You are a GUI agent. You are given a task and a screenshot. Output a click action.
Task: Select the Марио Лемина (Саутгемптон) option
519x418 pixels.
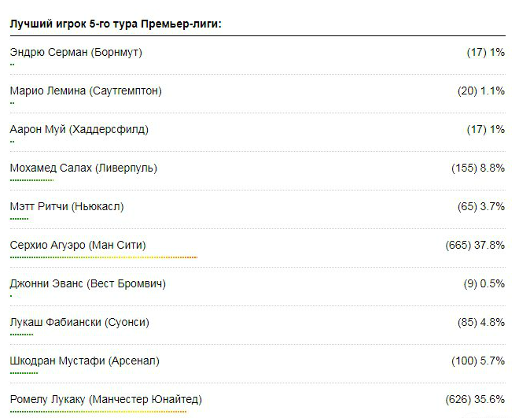(86, 91)
